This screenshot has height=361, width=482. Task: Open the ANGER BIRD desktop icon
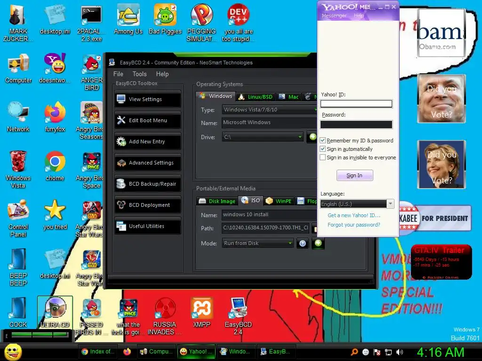[x=91, y=72]
